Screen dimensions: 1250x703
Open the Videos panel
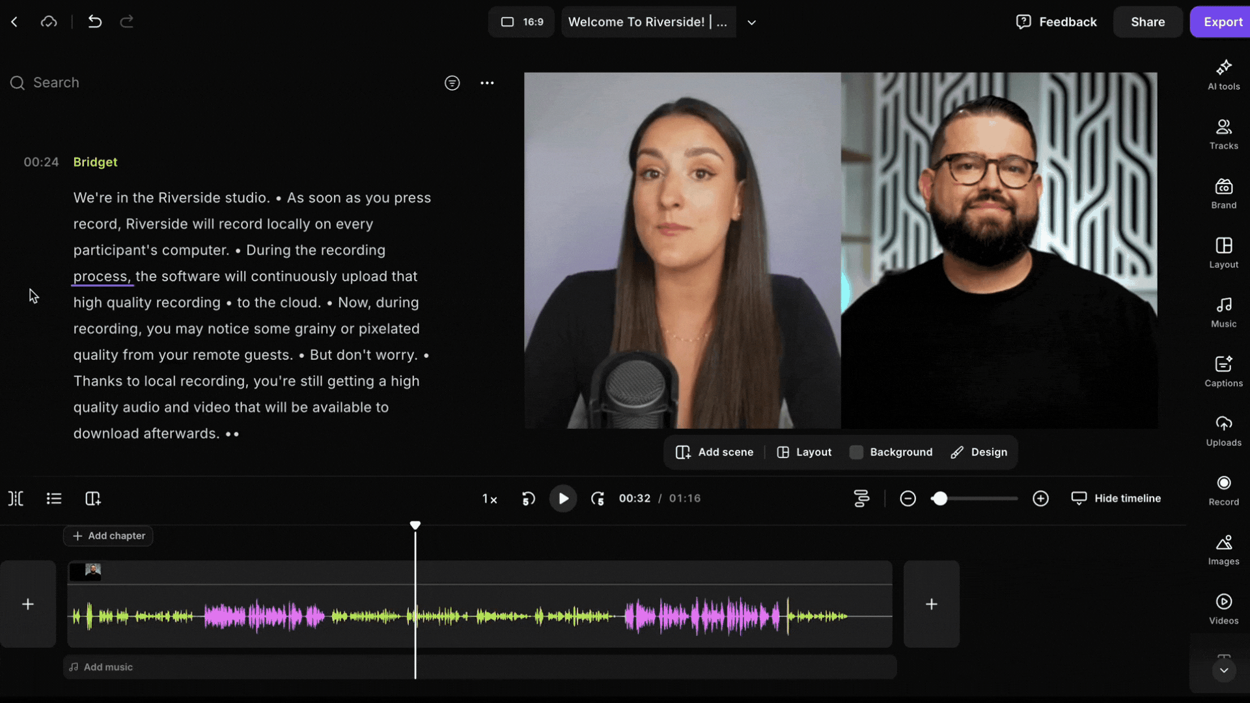(1224, 609)
